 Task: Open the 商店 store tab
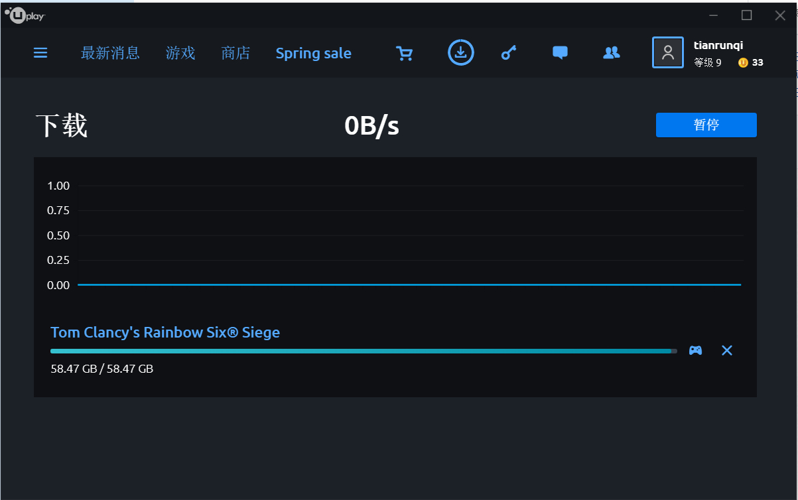[235, 53]
